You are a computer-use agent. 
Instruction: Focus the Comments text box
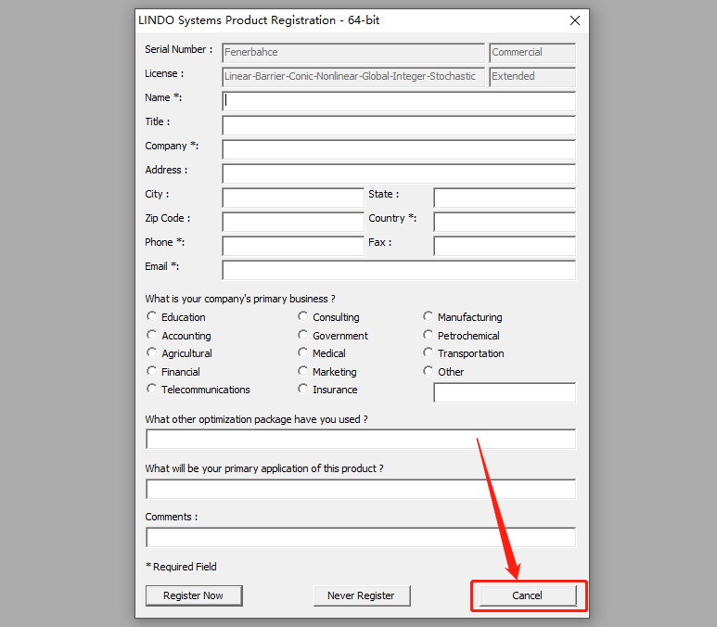360,537
